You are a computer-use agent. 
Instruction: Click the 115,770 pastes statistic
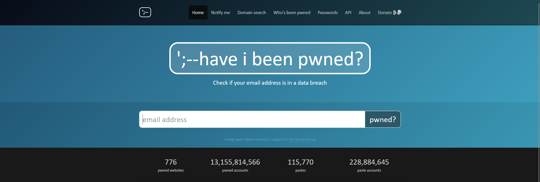coord(300,162)
